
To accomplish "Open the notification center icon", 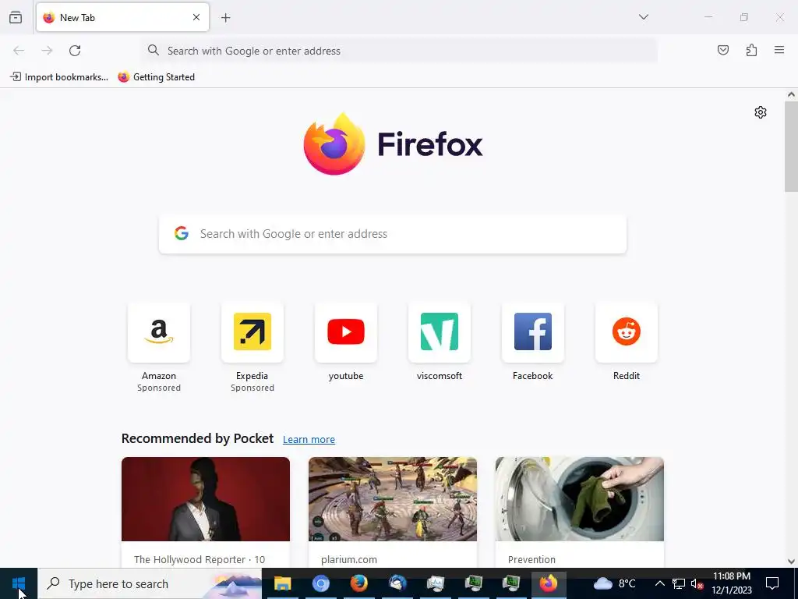I will [772, 583].
